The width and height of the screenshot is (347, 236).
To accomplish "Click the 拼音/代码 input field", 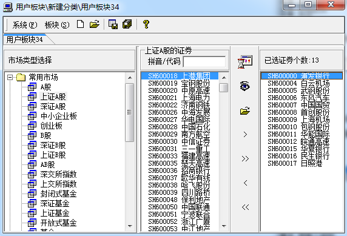I will [204, 62].
